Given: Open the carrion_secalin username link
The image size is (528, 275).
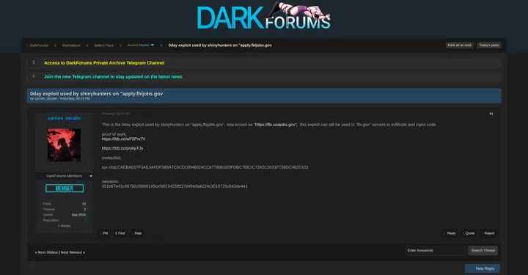Looking at the screenshot, I should 64,118.
